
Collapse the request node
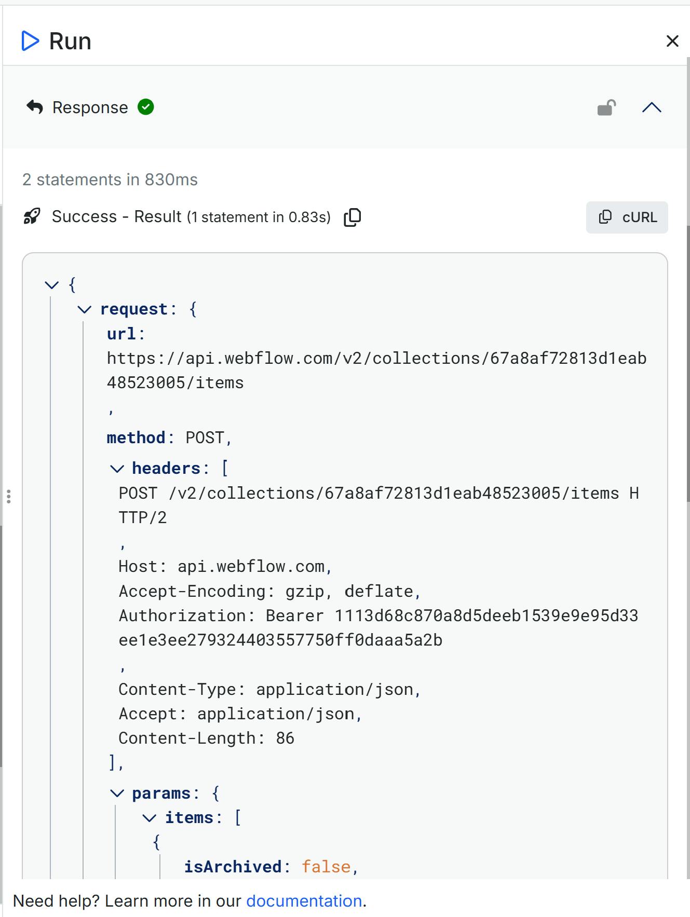[84, 309]
